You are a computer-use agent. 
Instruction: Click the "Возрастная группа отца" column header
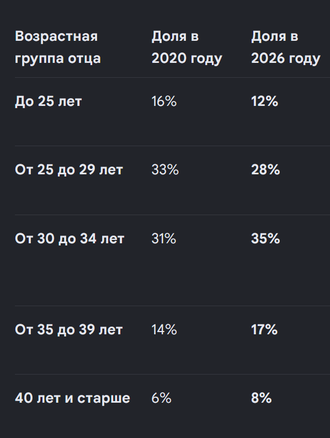pos(57,47)
